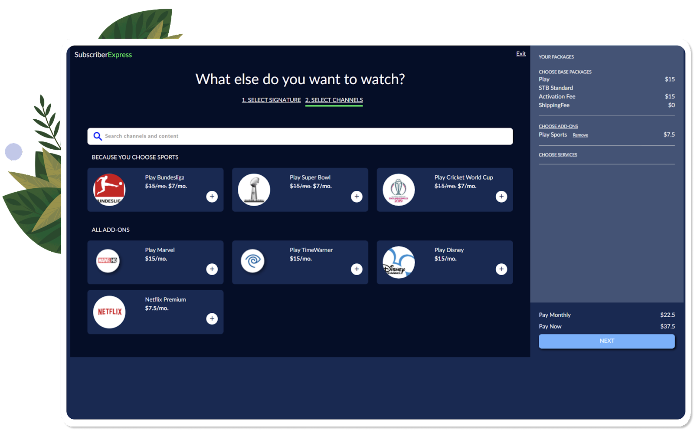The height and width of the screenshot is (430, 694).
Task: Click the Your Packages heading
Action: coord(556,57)
